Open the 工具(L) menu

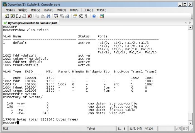coord(89,10)
